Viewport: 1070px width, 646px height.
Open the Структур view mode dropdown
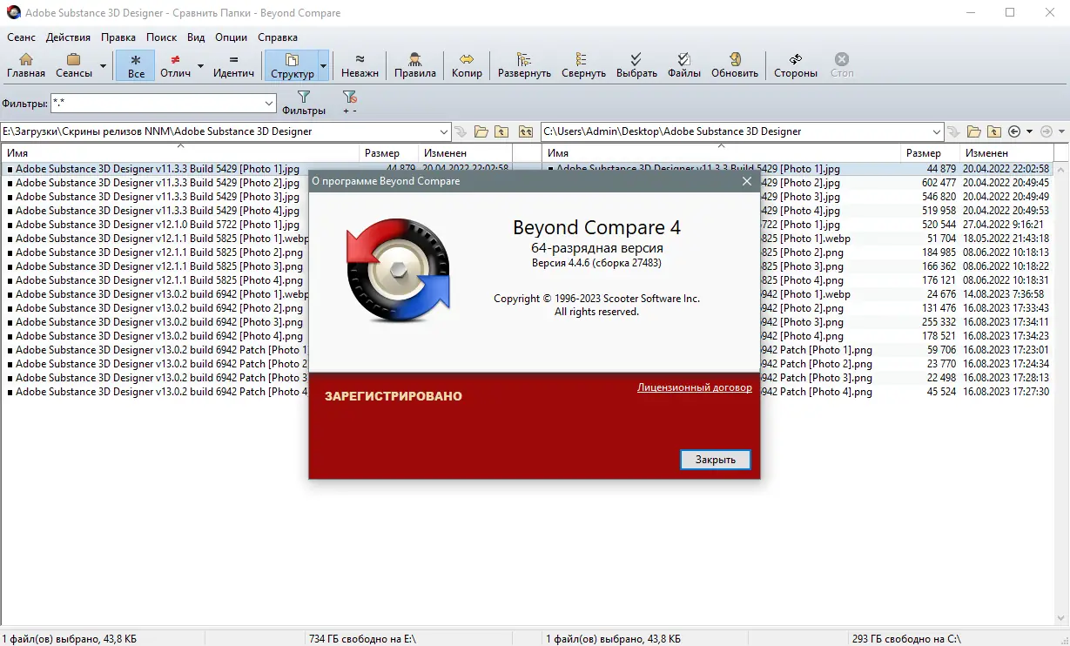click(x=322, y=64)
